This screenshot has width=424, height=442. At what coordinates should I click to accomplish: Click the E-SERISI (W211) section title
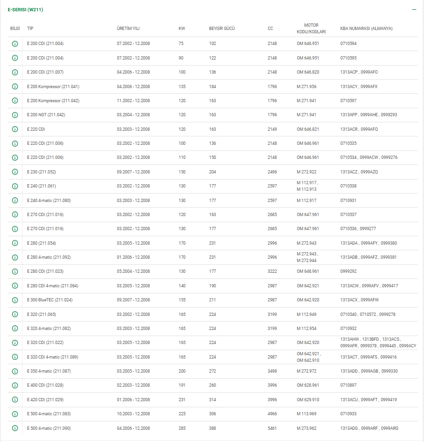point(26,9)
